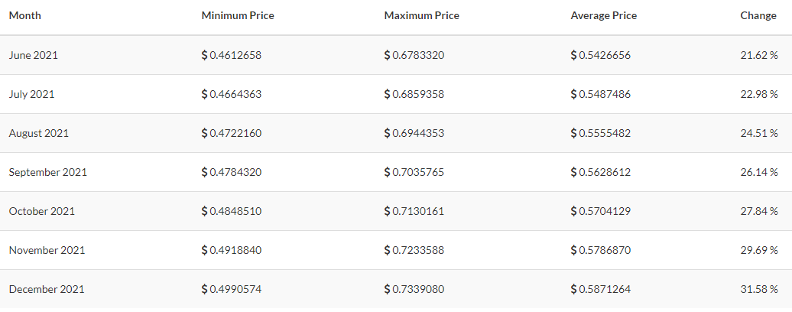This screenshot has height=312, width=792.
Task: Select the 31.58 % change value
Action: [x=759, y=289]
